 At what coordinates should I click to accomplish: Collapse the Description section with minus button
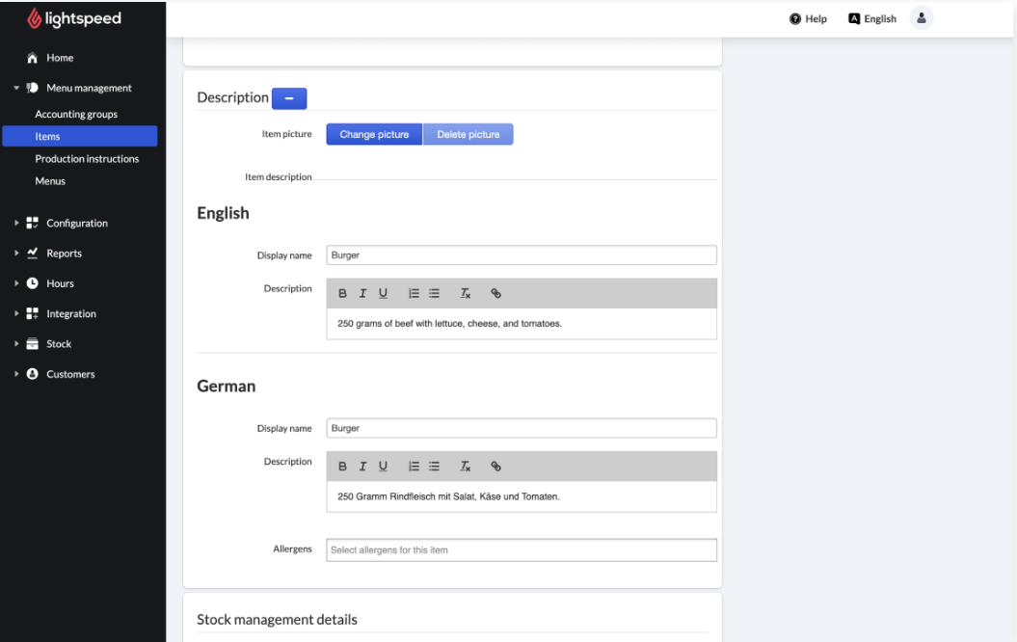(x=289, y=97)
